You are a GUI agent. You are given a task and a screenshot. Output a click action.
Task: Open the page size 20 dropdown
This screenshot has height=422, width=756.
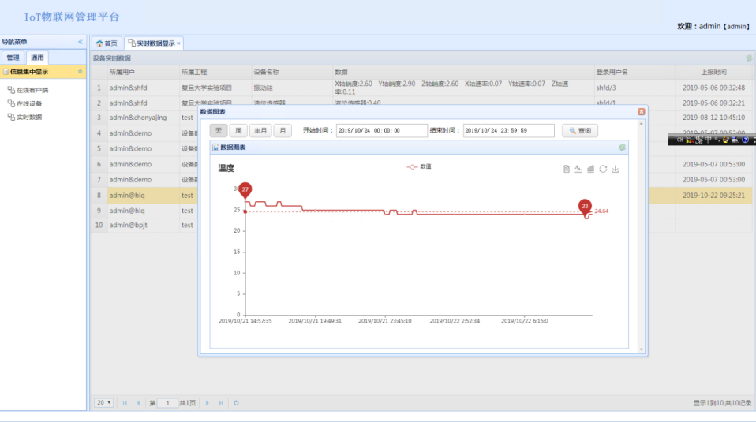coord(103,403)
